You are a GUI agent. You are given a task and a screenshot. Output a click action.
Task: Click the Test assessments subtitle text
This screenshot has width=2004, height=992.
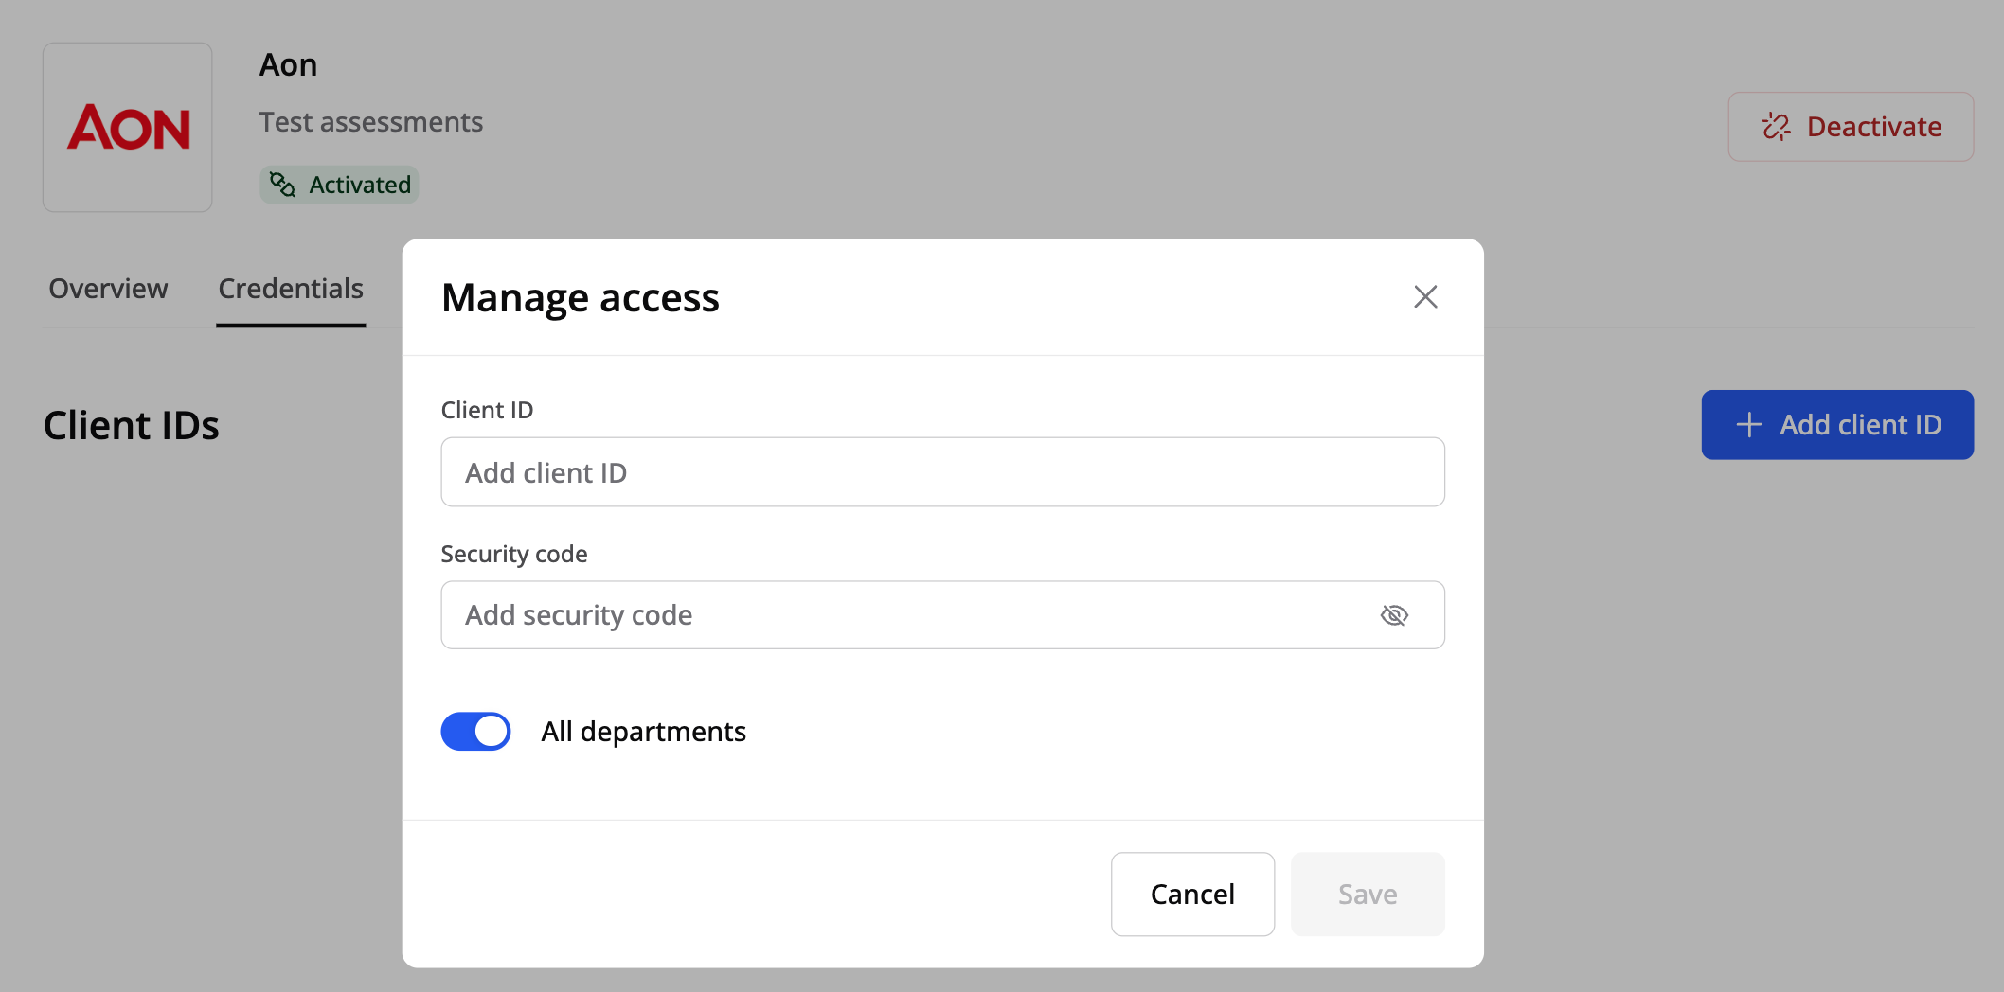click(370, 122)
